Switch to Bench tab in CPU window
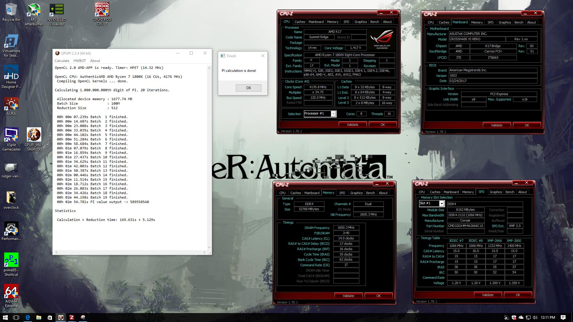573x322 pixels. (x=375, y=22)
